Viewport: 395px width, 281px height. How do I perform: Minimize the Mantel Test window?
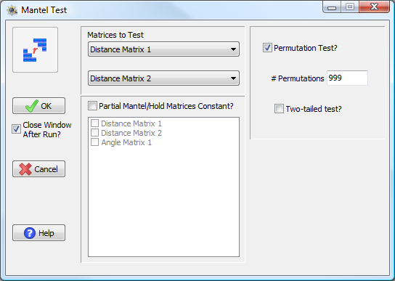click(x=332, y=7)
